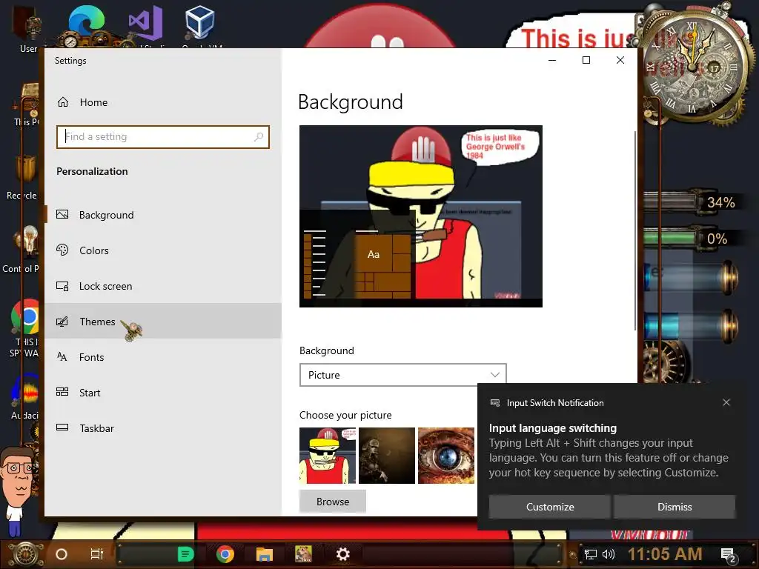Click the Background picture icon in sidebar
Screen dimensions: 759x569
coord(62,214)
